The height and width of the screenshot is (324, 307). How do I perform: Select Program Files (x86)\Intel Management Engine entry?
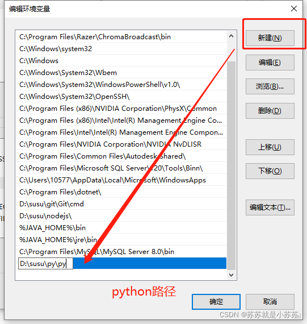coord(121,121)
